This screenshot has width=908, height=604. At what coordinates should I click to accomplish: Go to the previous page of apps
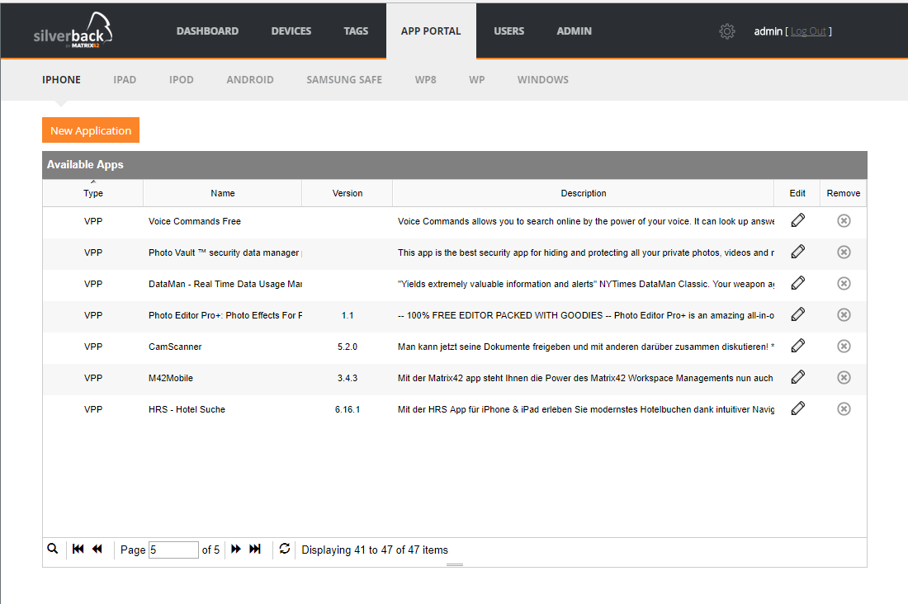point(97,549)
